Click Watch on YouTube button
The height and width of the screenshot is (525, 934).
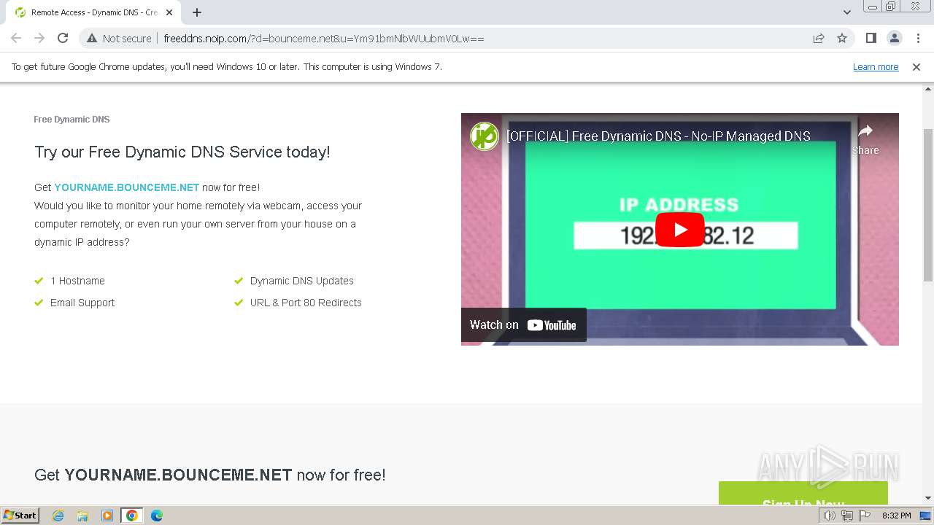click(523, 324)
